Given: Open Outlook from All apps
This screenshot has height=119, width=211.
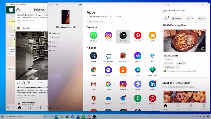Looking at the screenshot, I should 123,98.
